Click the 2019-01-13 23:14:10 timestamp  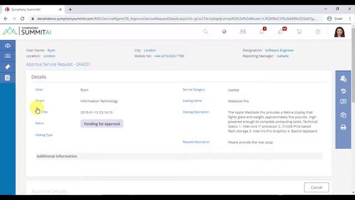pyautogui.click(x=97, y=112)
